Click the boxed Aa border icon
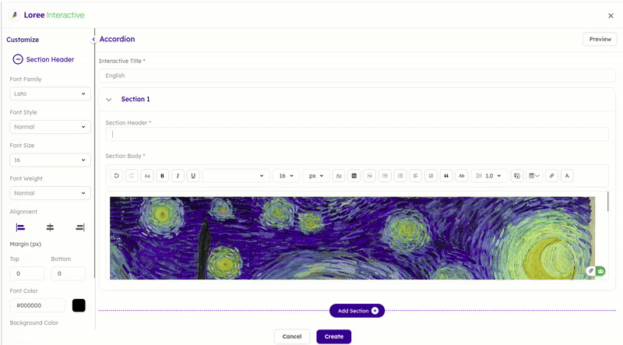The image size is (623, 345). click(x=369, y=176)
